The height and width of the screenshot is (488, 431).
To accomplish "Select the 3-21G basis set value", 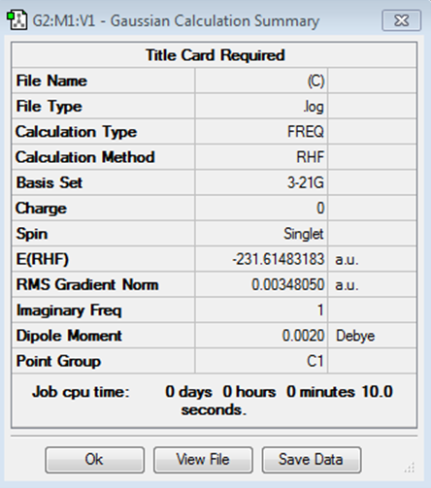I will [306, 182].
